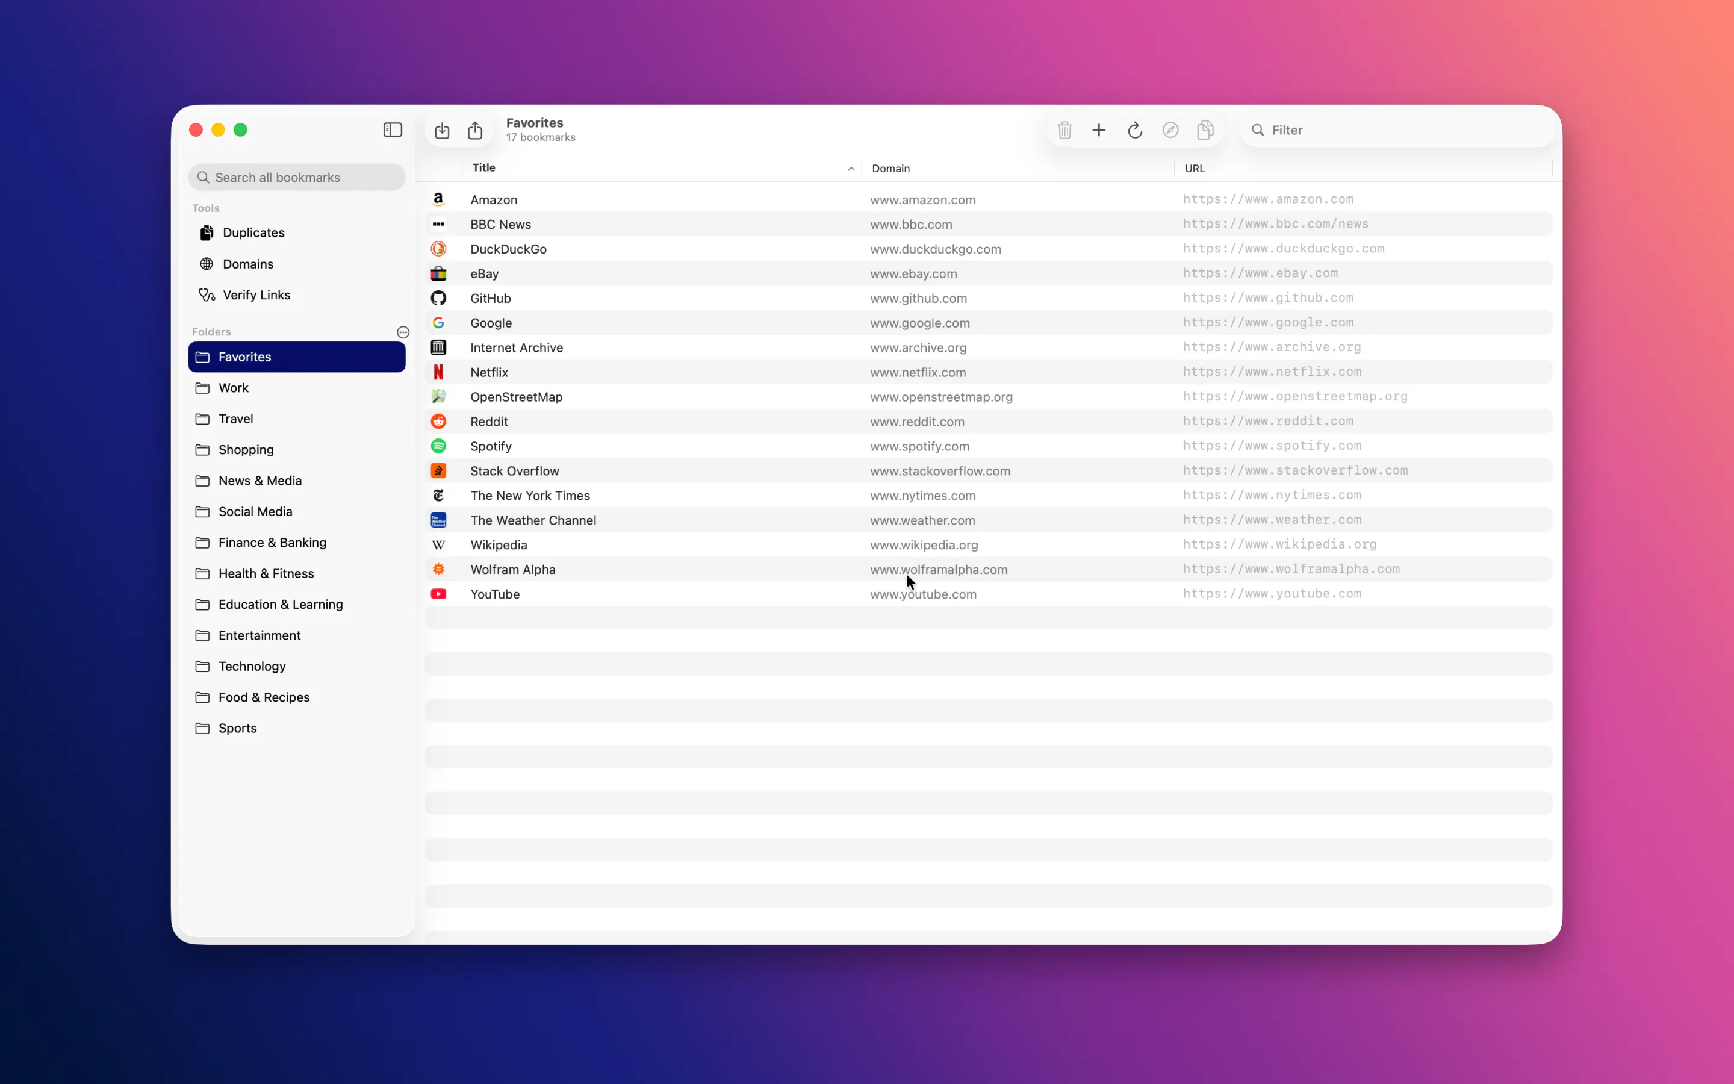
Task: Select the Food & Recipes folder
Action: [x=297, y=697]
